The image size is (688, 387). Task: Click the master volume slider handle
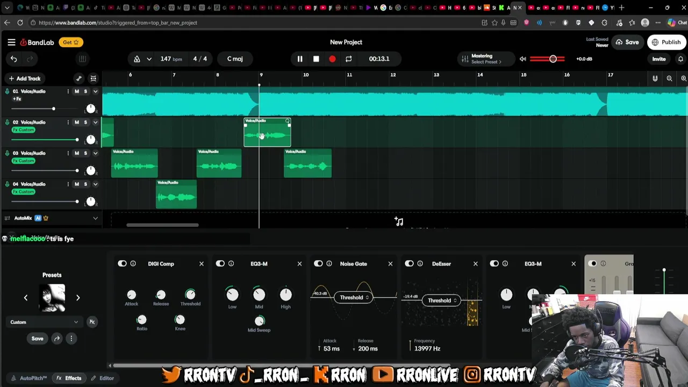pos(553,59)
